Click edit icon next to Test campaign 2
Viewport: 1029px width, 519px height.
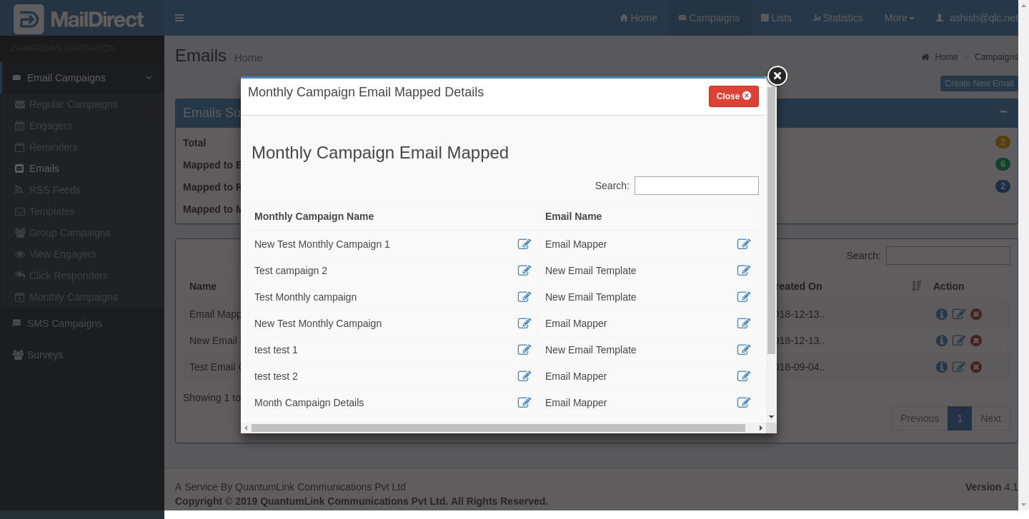pyautogui.click(x=524, y=271)
